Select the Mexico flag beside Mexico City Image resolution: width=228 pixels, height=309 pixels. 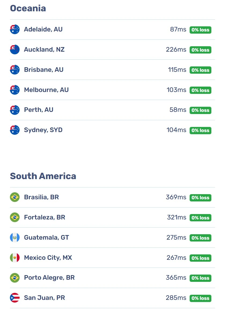(15, 258)
